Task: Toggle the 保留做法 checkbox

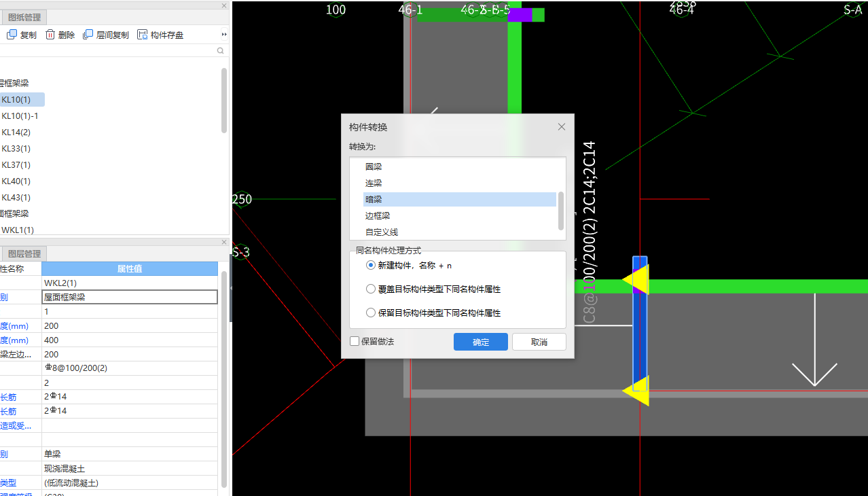Action: (355, 341)
